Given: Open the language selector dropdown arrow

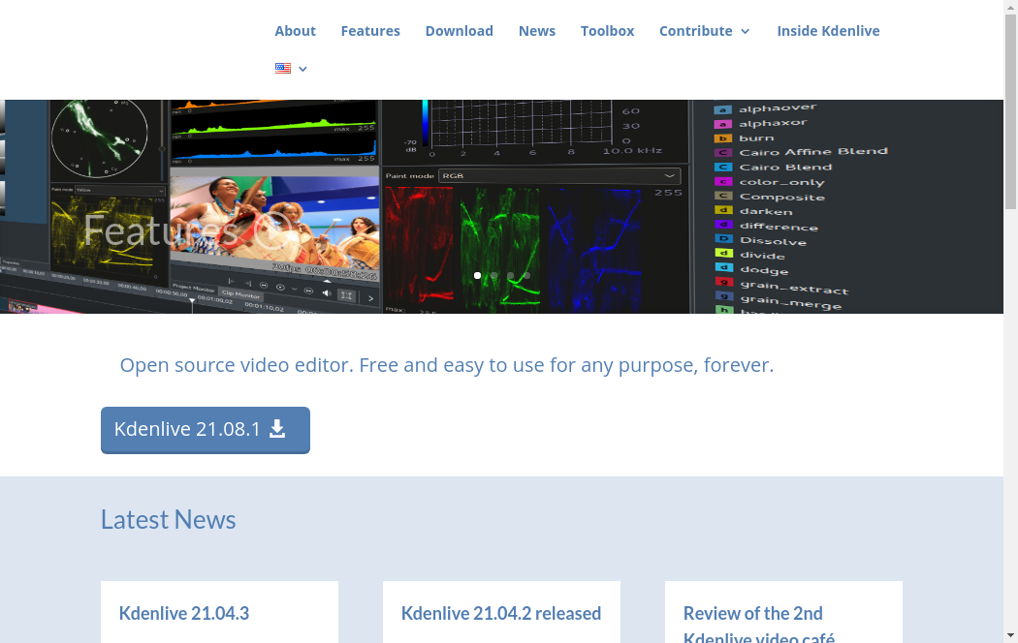Looking at the screenshot, I should (303, 69).
